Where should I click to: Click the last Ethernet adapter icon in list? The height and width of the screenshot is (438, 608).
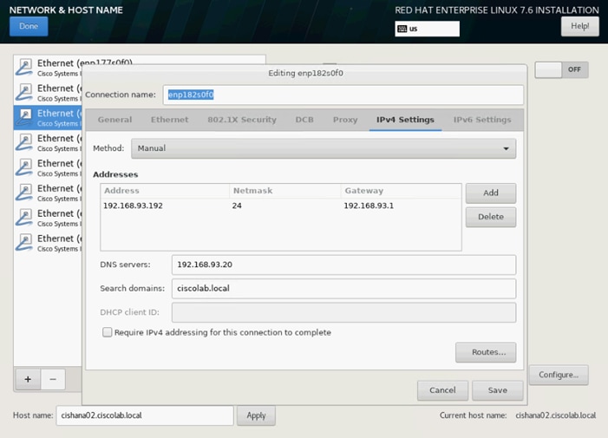pos(24,243)
